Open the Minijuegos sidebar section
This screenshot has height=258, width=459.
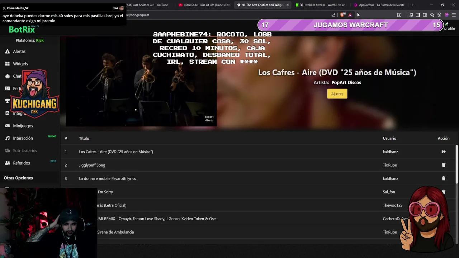[x=23, y=126]
